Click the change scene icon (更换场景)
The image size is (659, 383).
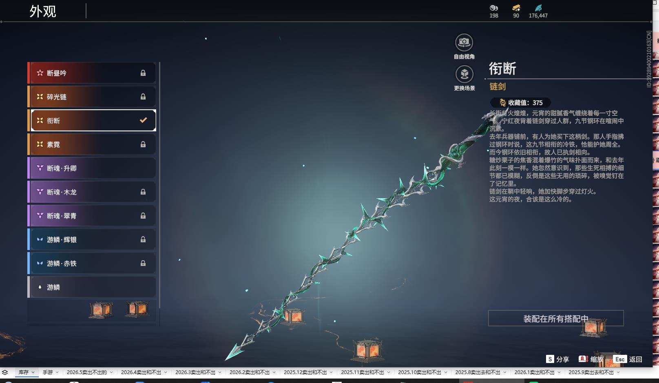click(x=464, y=74)
